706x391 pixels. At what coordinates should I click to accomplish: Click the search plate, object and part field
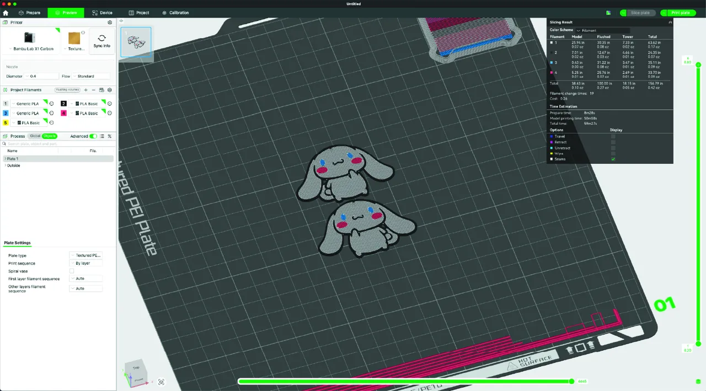(58, 143)
